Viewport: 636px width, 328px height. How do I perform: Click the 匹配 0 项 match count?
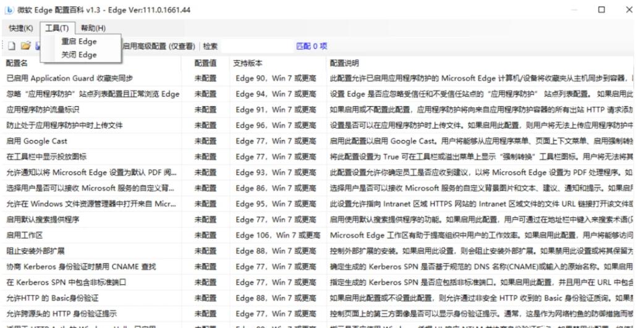[312, 46]
